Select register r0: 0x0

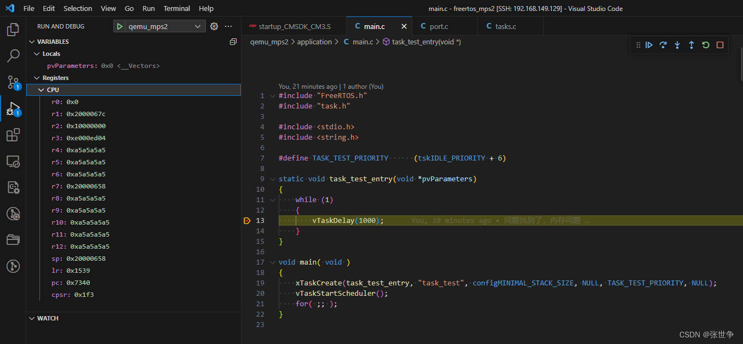133,102
